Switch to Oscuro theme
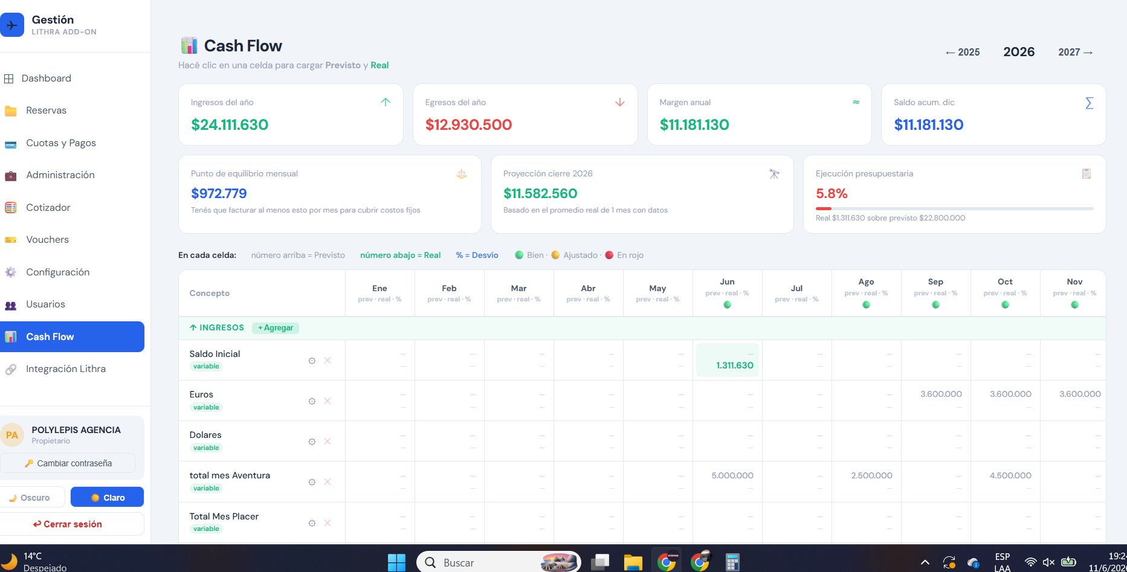The width and height of the screenshot is (1127, 572). [x=33, y=498]
